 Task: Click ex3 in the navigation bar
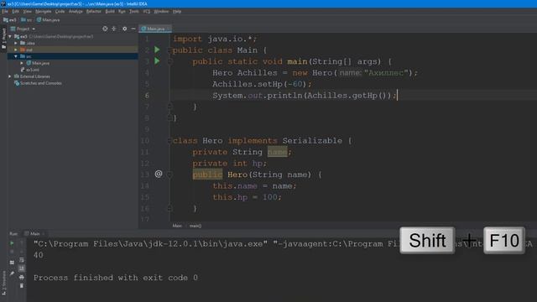point(10,20)
